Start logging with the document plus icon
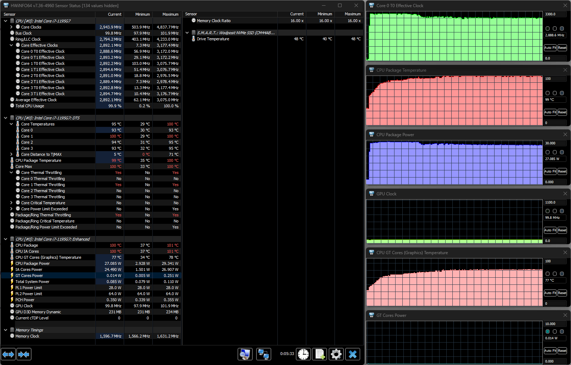The image size is (571, 365). pyautogui.click(x=319, y=354)
